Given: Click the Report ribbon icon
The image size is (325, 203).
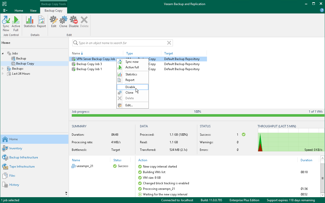Looking at the screenshot, I should 41,22.
